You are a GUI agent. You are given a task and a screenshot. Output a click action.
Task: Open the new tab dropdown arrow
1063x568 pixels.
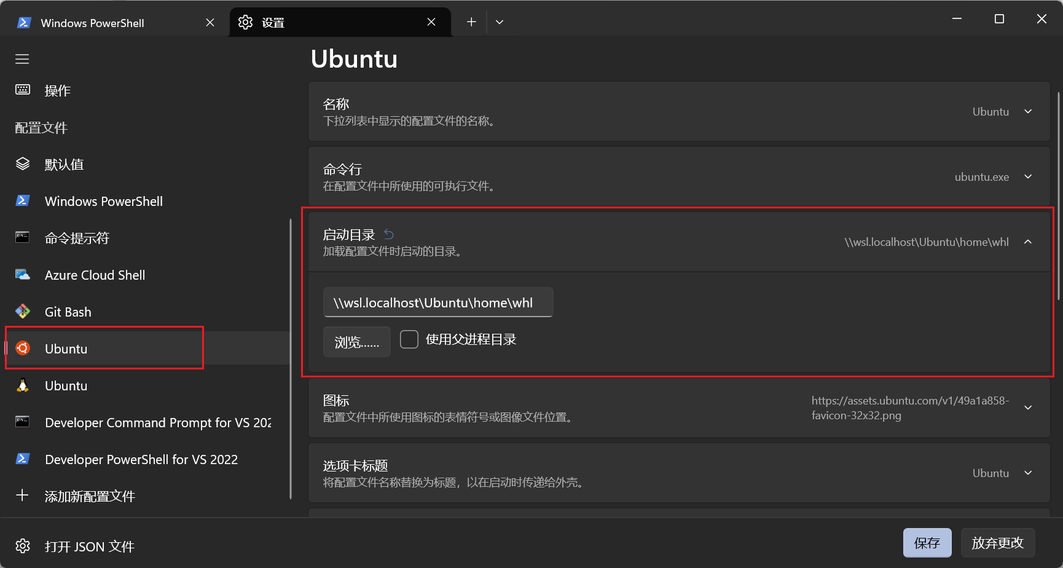[x=500, y=22]
